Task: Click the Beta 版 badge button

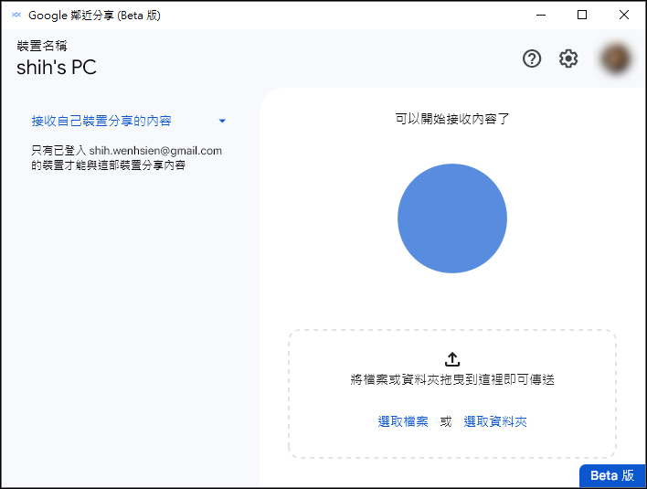Action: (x=612, y=475)
